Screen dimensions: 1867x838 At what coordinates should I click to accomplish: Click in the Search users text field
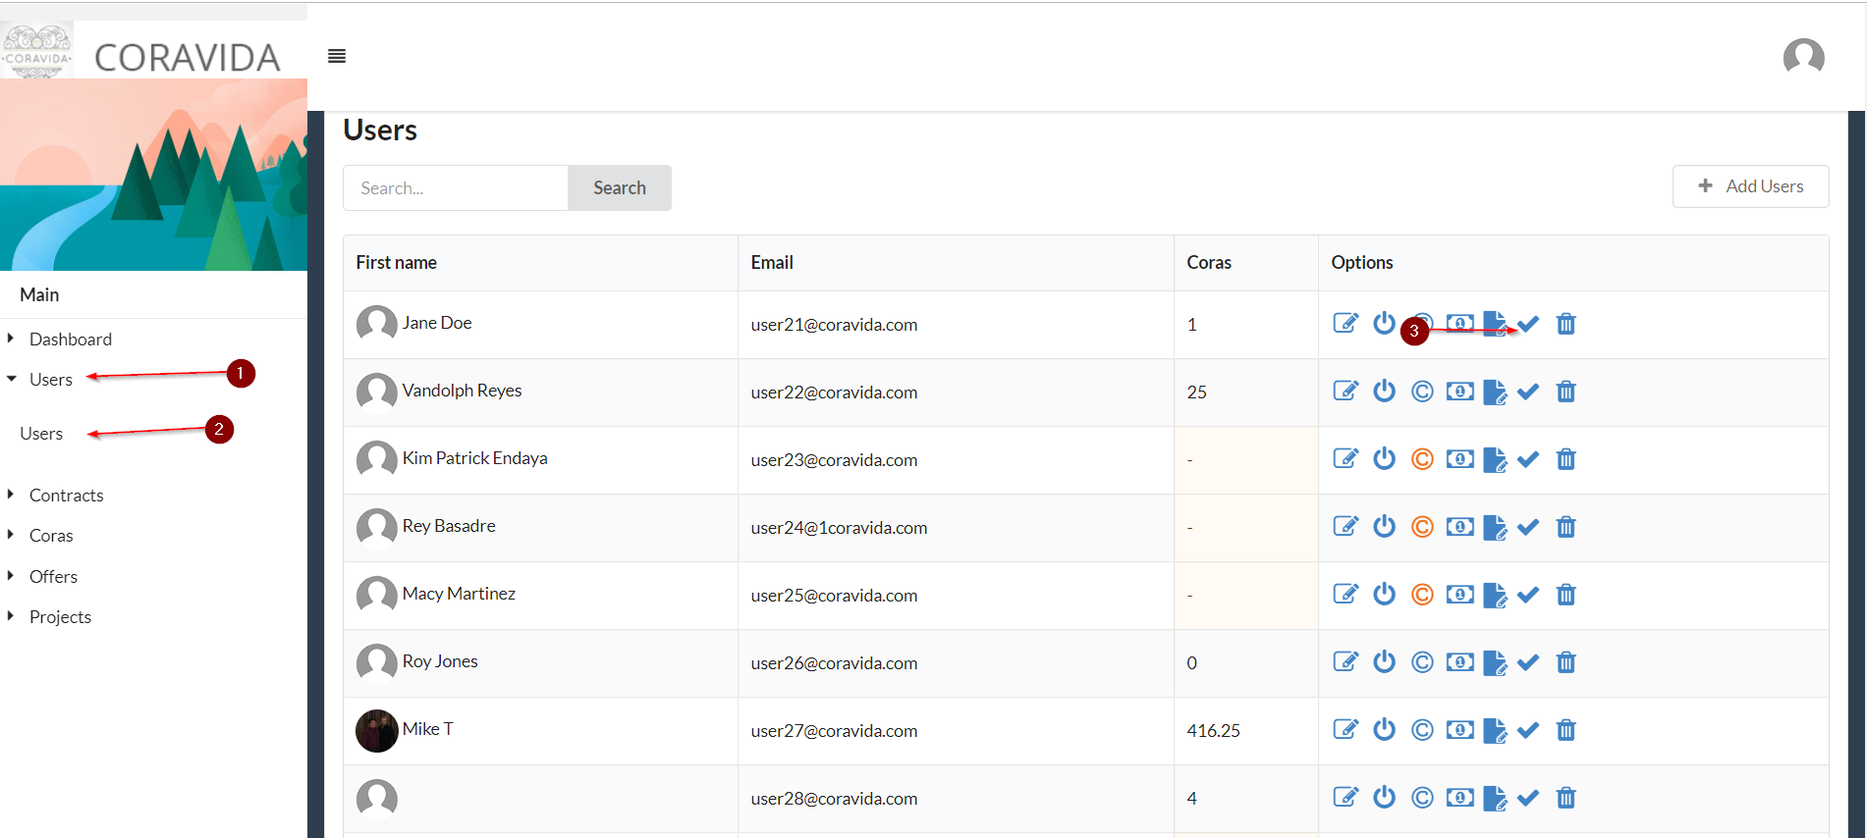[x=456, y=187]
